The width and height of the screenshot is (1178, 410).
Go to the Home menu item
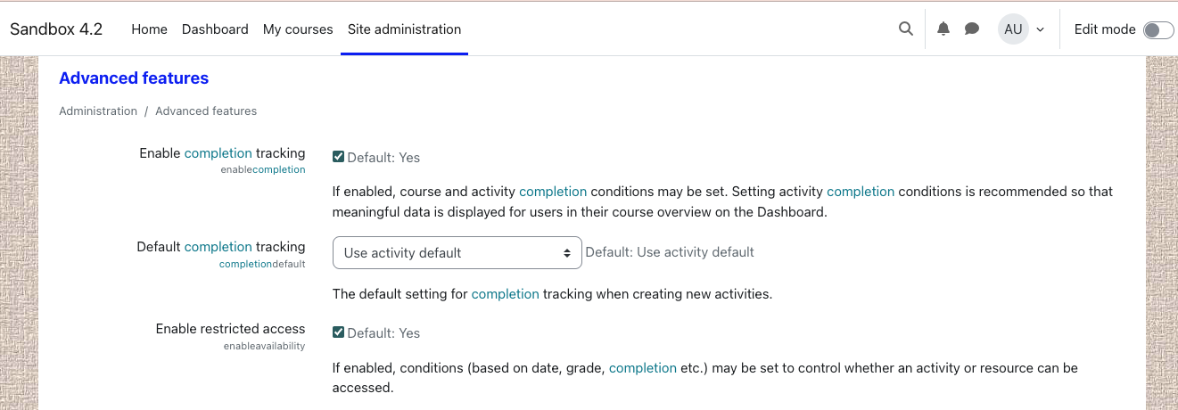[149, 29]
